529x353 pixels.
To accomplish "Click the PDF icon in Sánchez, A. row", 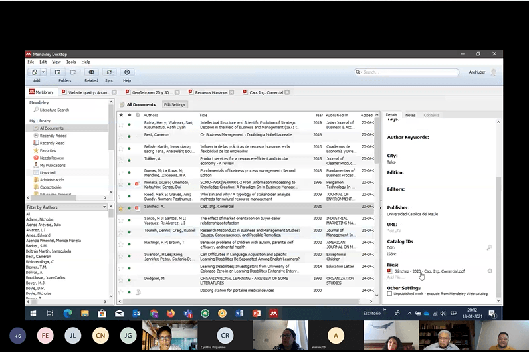I will (137, 208).
